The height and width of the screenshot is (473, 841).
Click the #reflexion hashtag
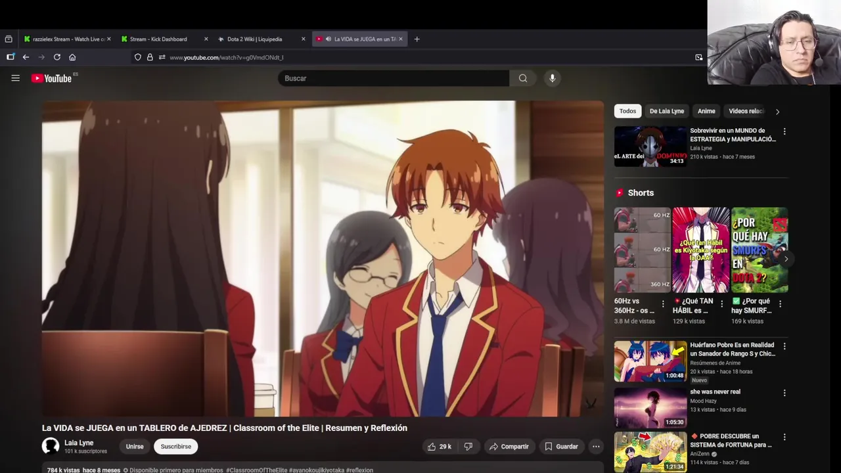(359, 470)
